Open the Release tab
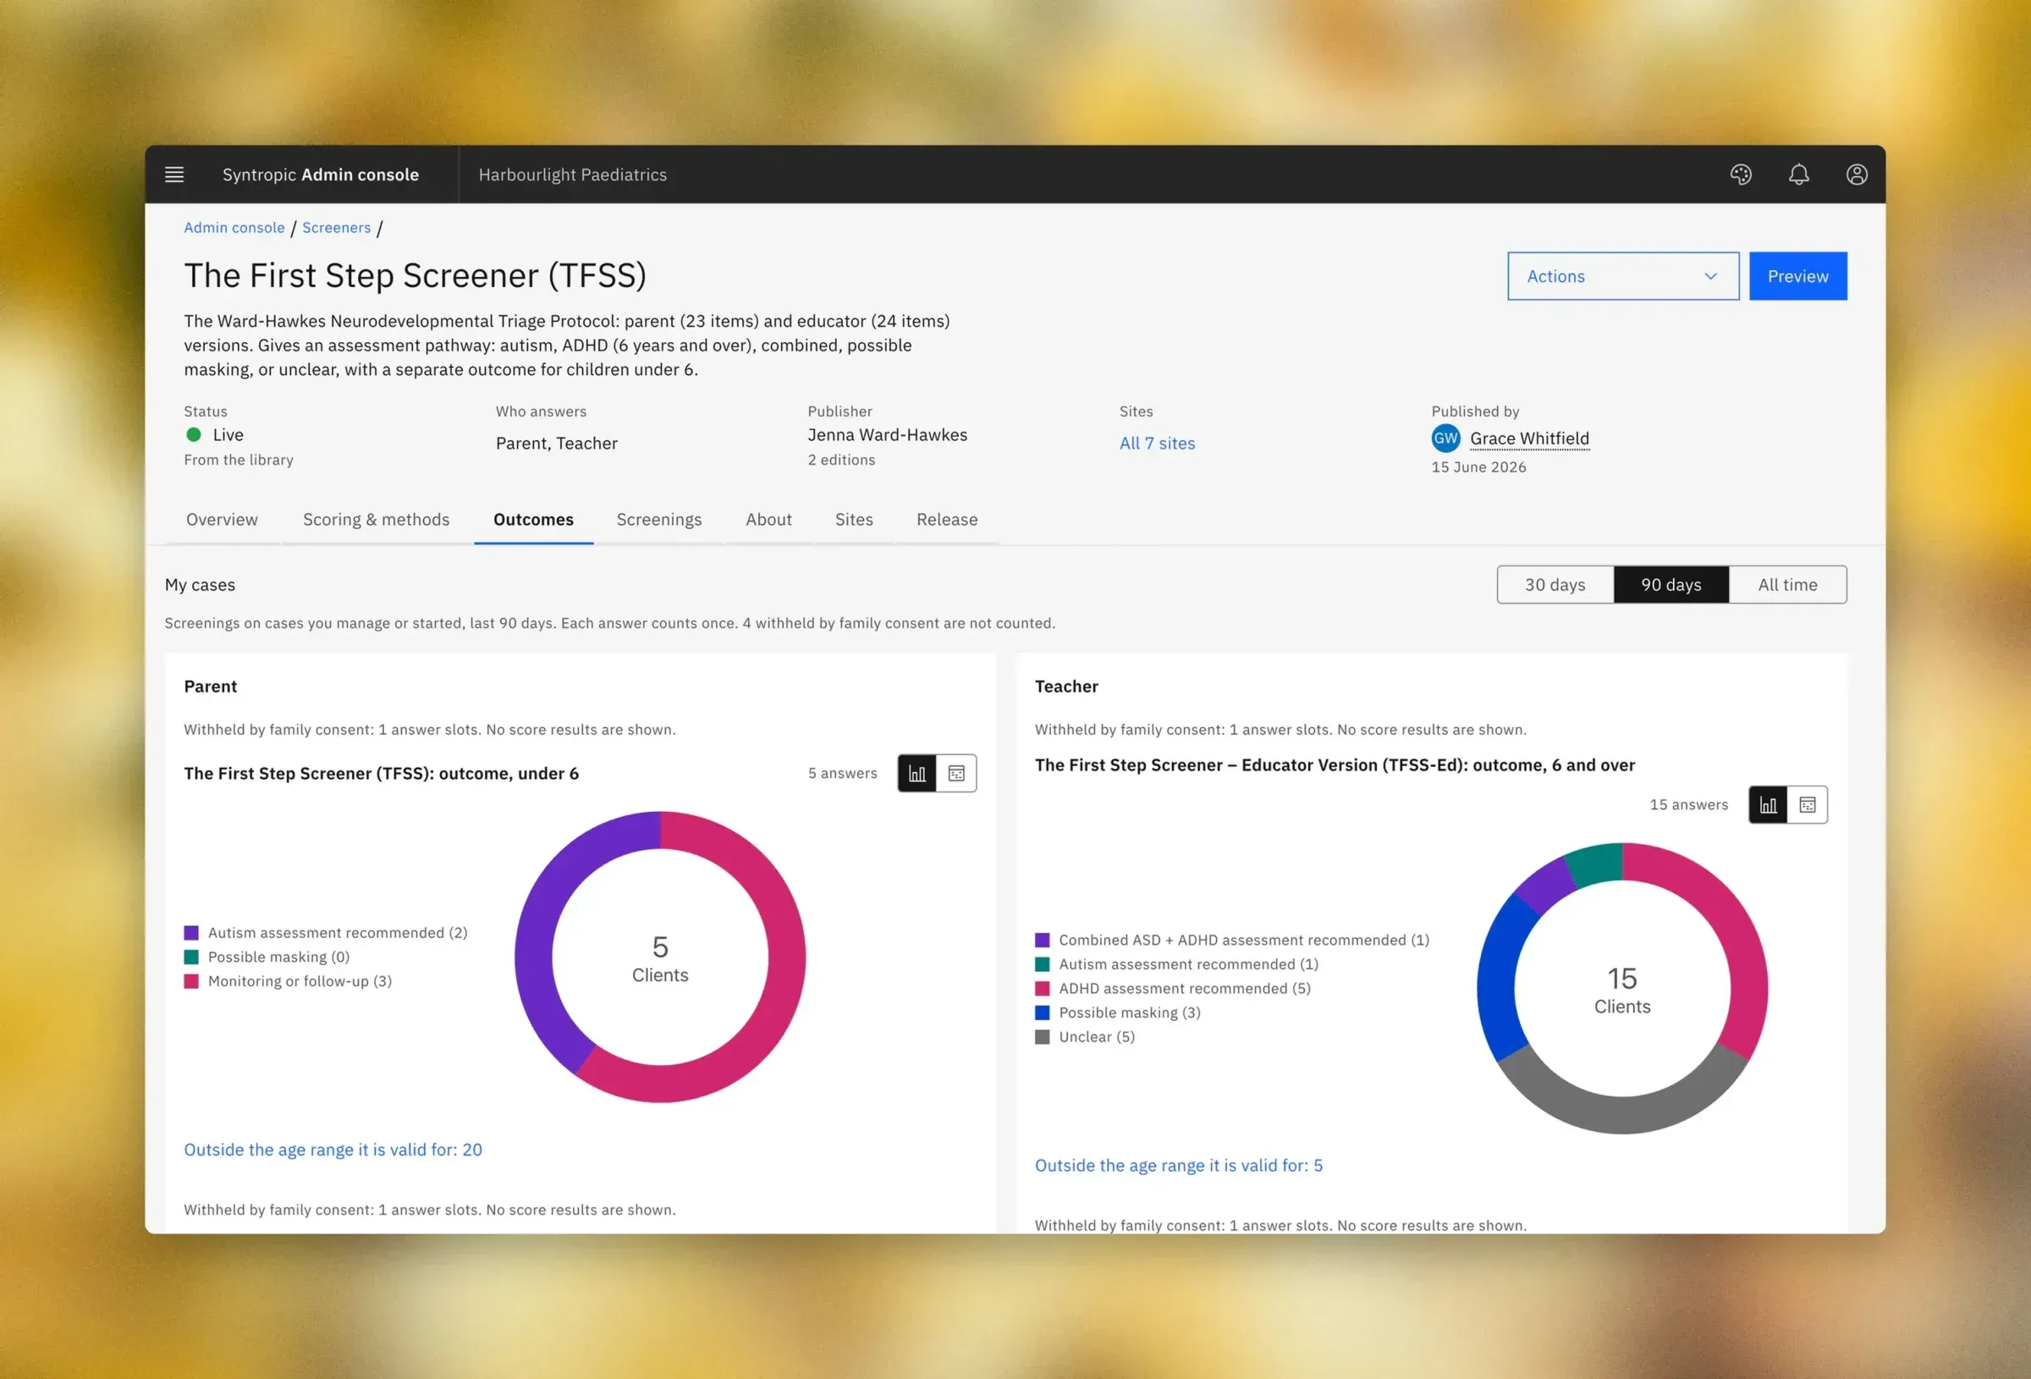Viewport: 2031px width, 1379px height. click(947, 520)
